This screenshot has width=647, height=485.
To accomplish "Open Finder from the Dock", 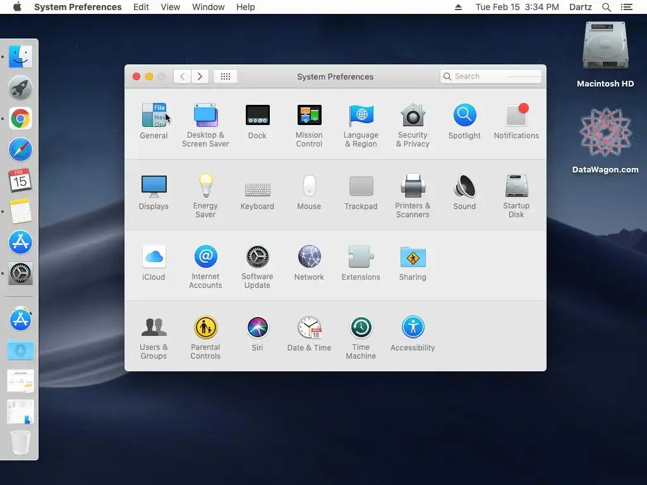I will [x=20, y=56].
